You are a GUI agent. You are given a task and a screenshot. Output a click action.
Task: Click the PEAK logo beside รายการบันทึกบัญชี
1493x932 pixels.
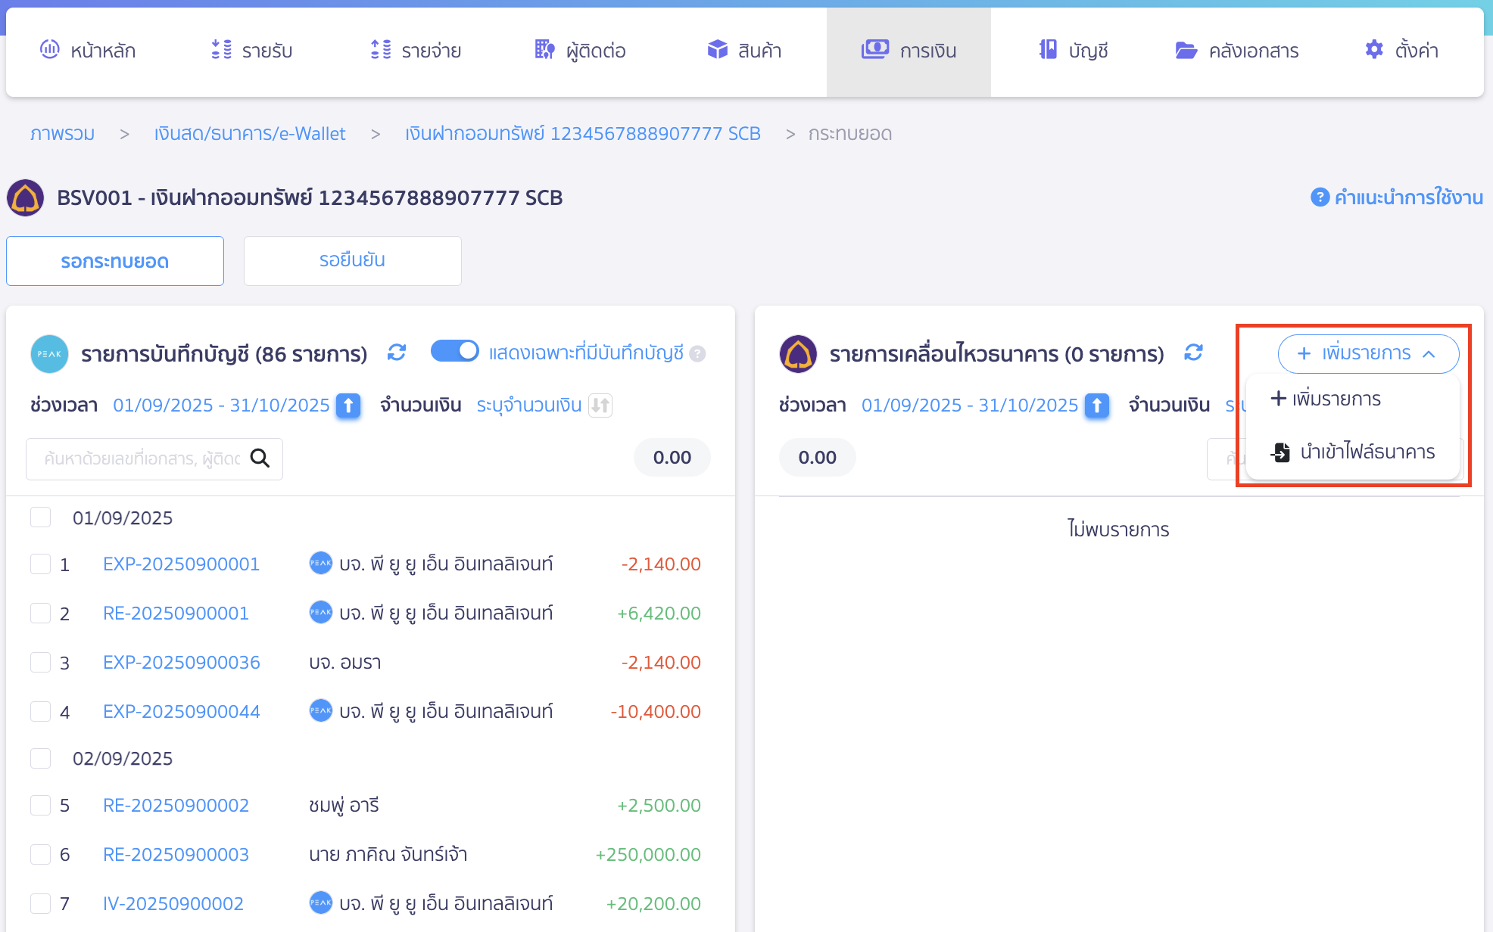pyautogui.click(x=48, y=353)
